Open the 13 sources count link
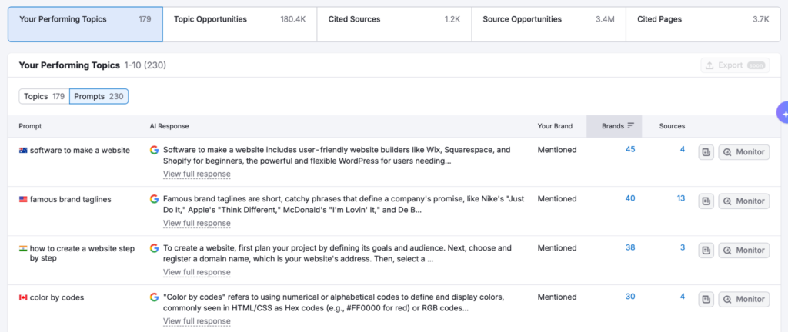 tap(680, 199)
